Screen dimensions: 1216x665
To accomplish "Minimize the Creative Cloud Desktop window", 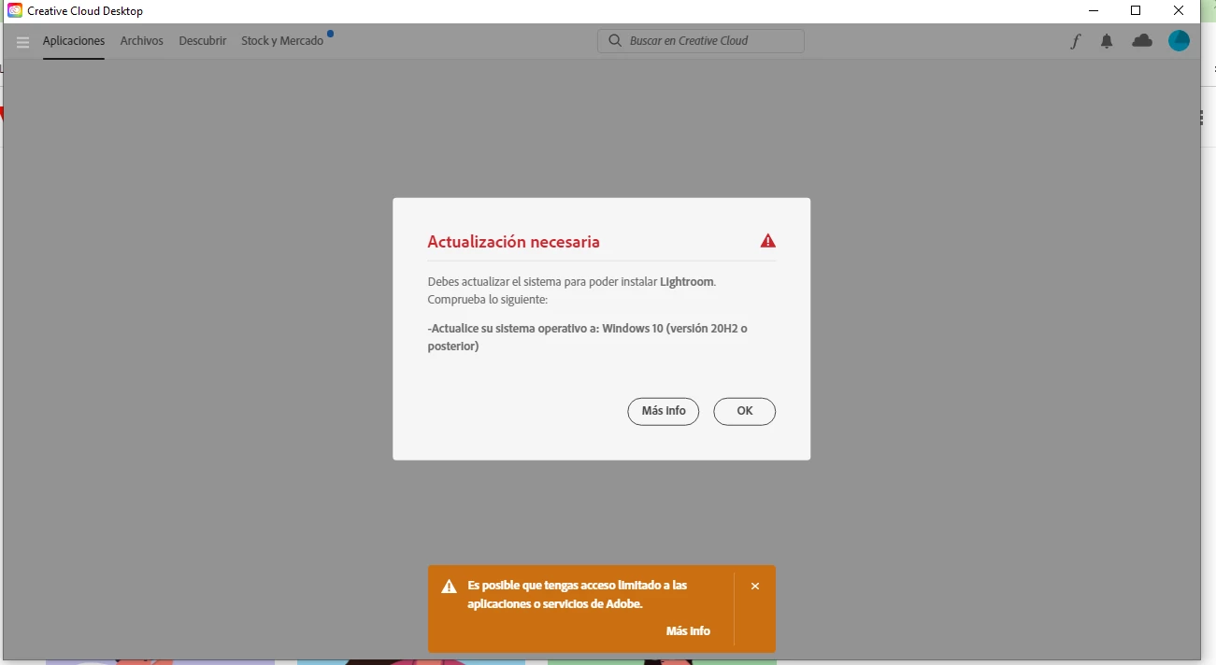I will pos(1094,11).
